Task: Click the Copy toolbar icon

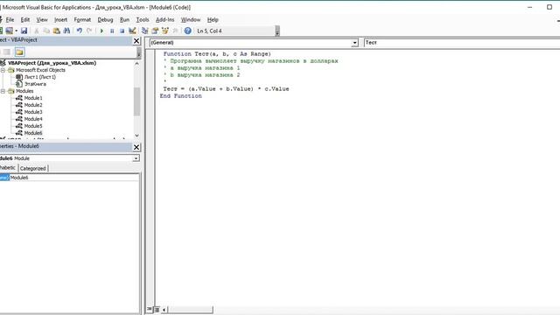Action: 46,31
